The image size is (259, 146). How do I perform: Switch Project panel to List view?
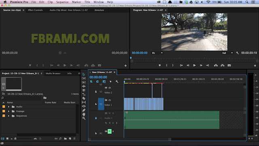[x=3, y=138]
